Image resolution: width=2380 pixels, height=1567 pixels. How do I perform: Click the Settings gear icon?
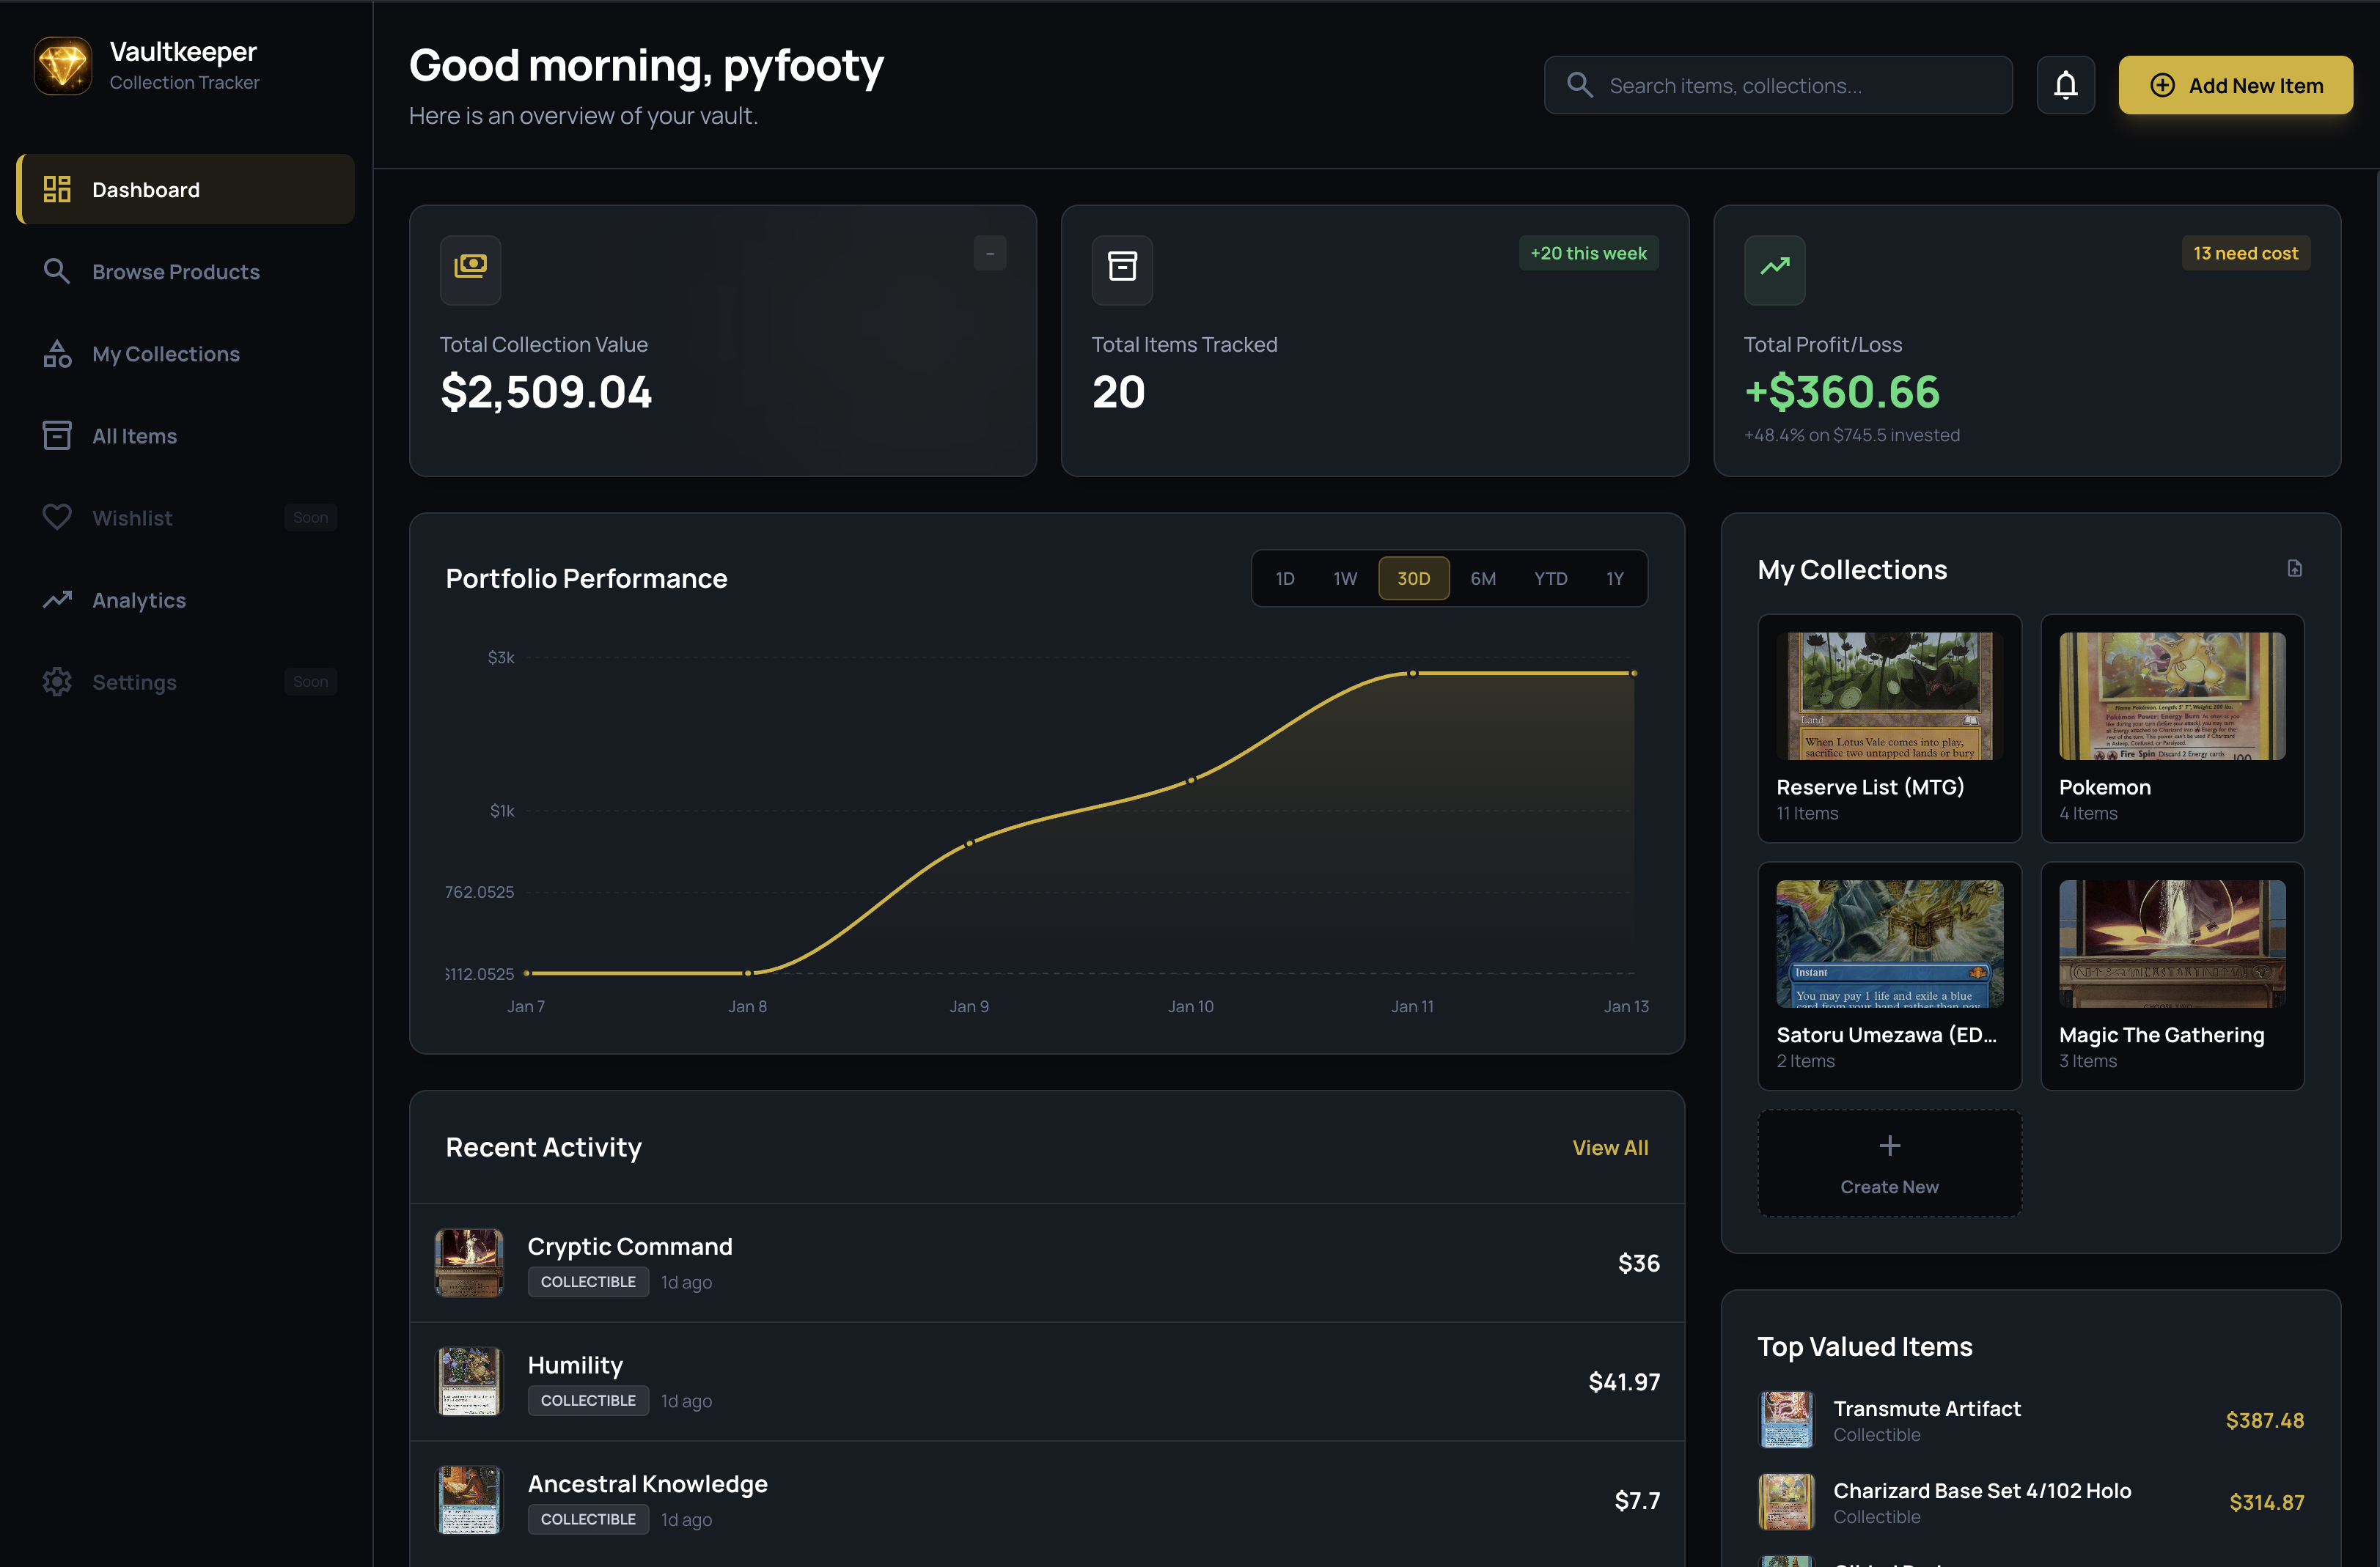tap(57, 682)
